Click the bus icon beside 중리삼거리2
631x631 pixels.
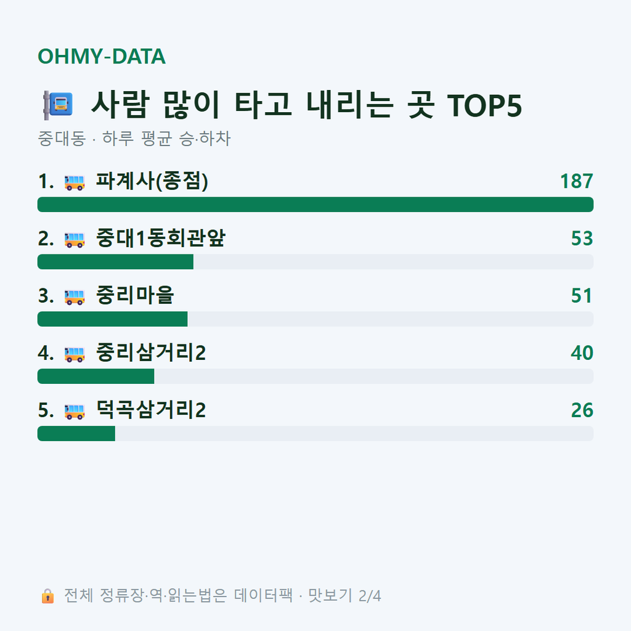(x=75, y=354)
